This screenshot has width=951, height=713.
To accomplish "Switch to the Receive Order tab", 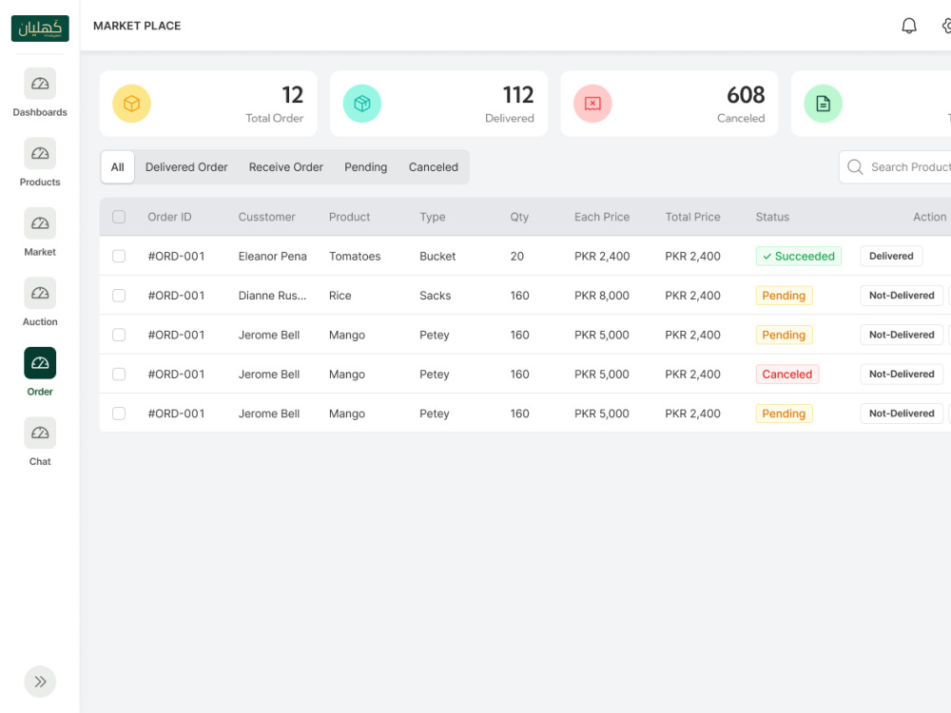I will [285, 166].
